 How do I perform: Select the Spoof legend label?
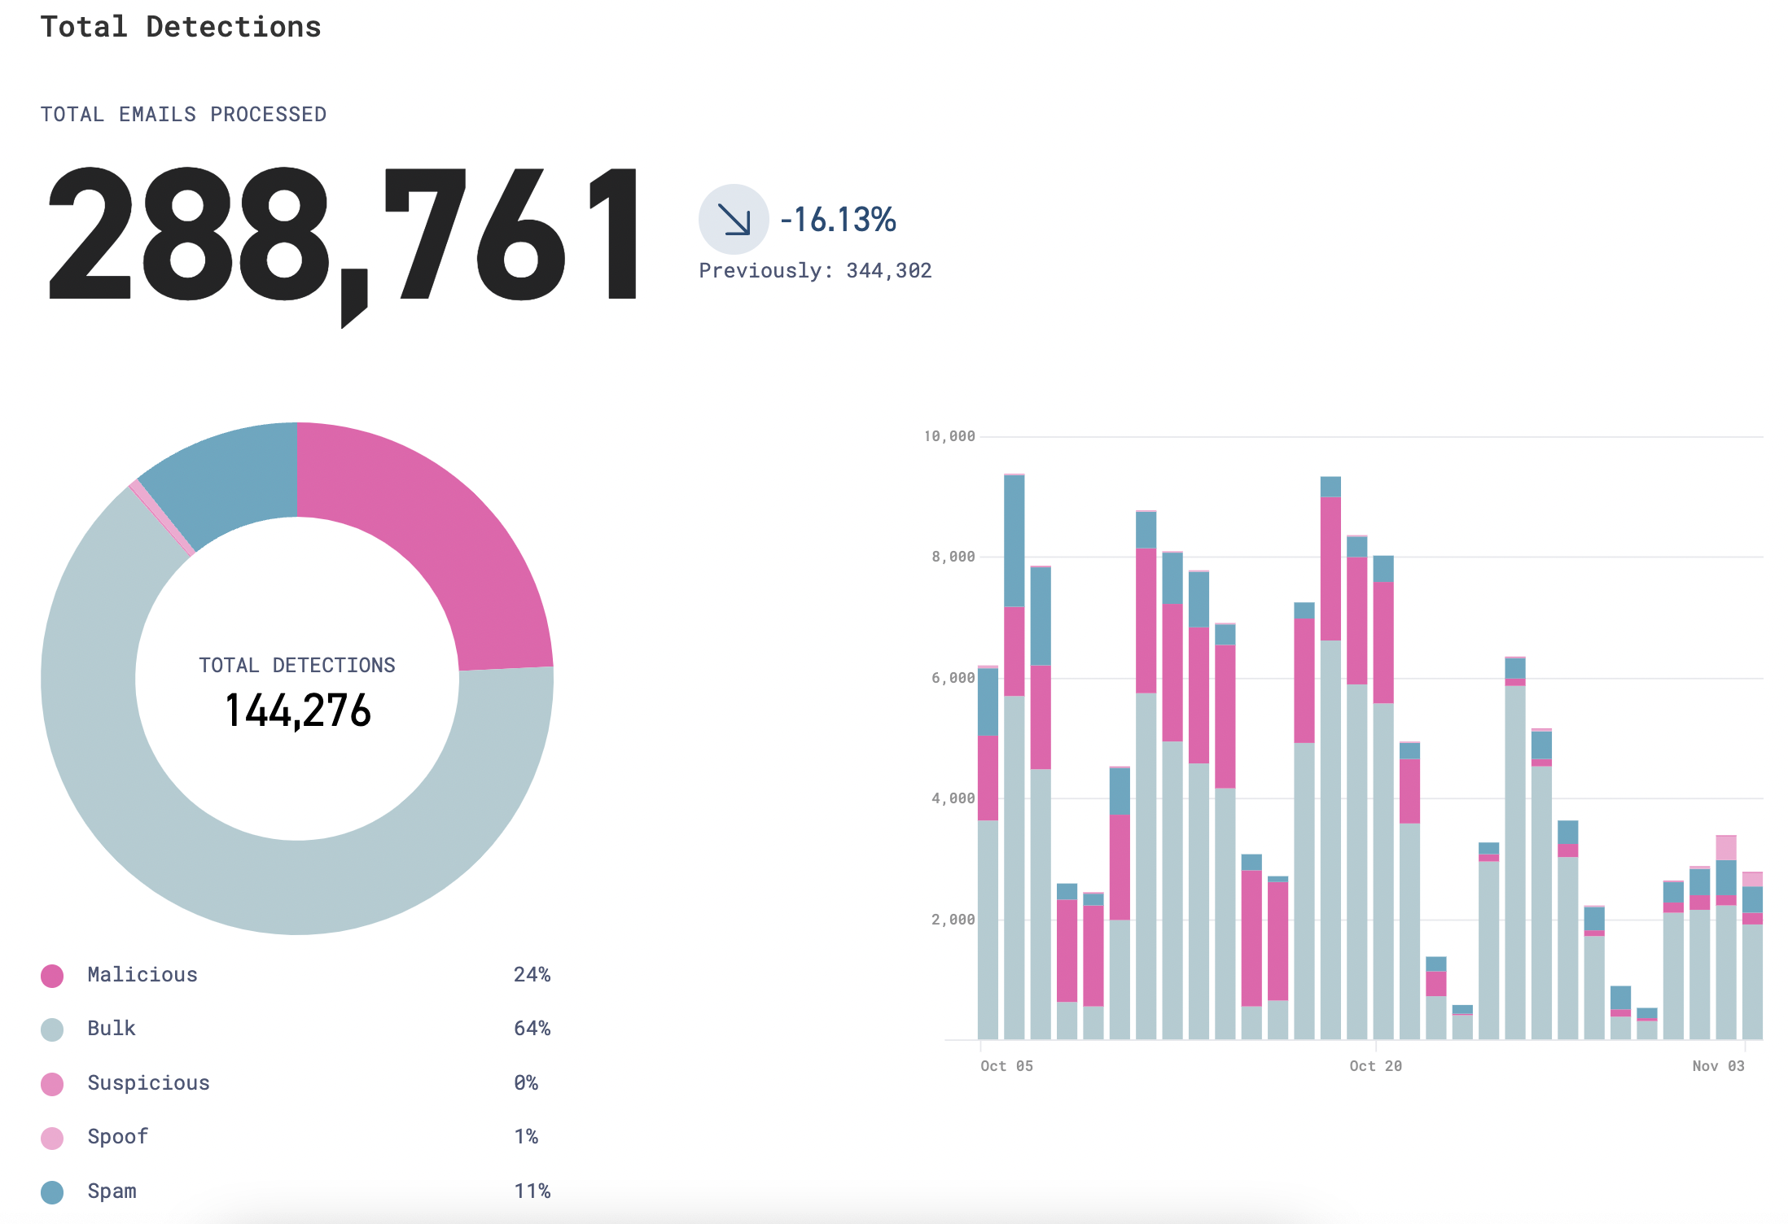click(x=118, y=1136)
